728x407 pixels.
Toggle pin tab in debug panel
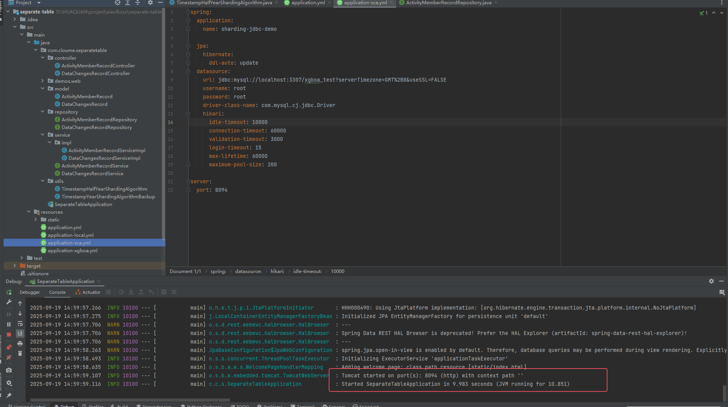click(x=9, y=395)
